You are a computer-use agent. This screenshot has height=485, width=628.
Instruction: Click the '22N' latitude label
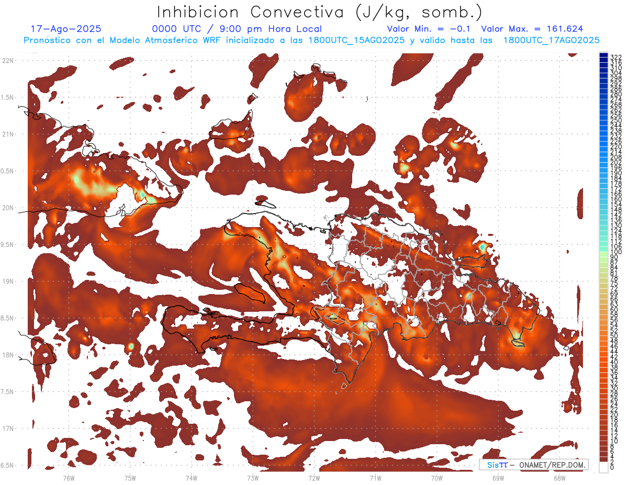tap(7, 61)
